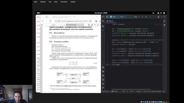Close the PDF browser tab
The image size is (184, 103).
(x=70, y=17)
